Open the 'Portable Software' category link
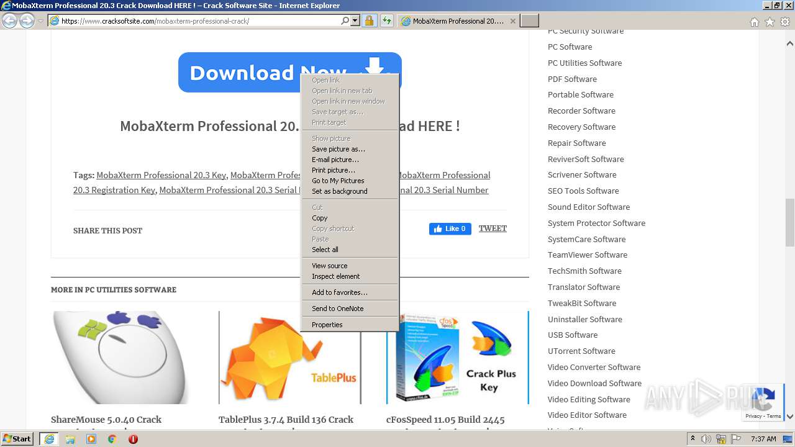Image resolution: width=795 pixels, height=447 pixels. (x=581, y=94)
